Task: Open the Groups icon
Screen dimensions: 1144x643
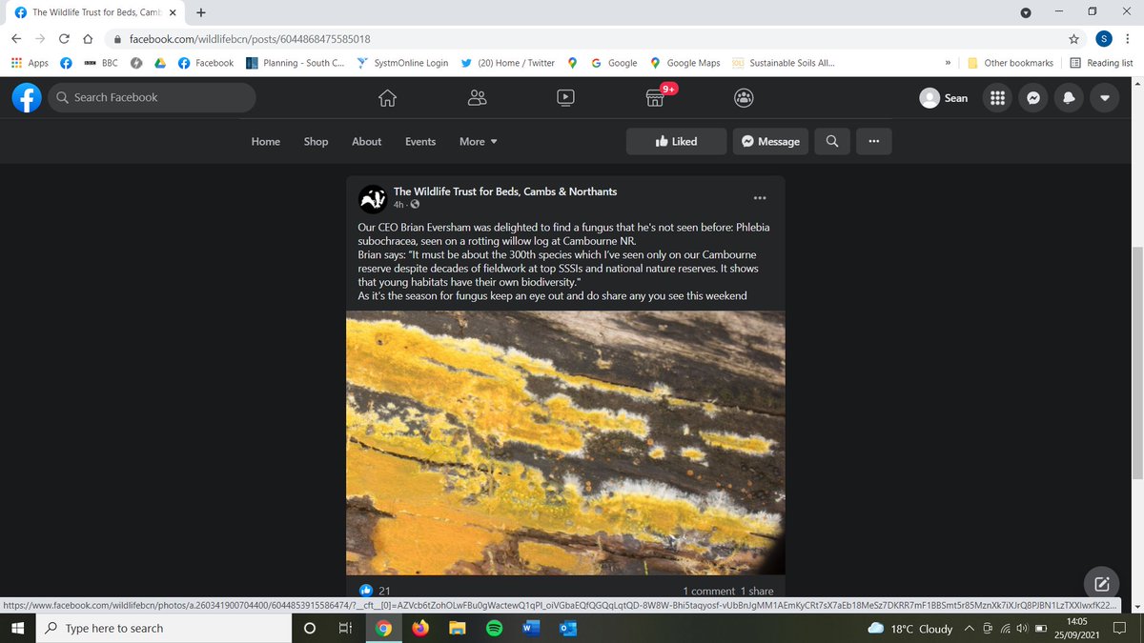Action: [744, 97]
